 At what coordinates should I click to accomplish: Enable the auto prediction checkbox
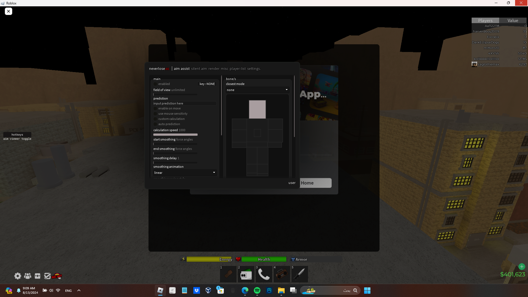point(155,124)
